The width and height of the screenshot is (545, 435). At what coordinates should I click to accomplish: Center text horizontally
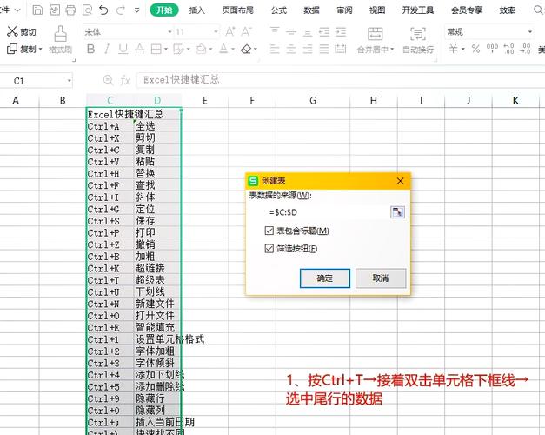[291, 49]
